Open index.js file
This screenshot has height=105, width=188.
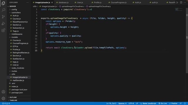click(x=15, y=87)
